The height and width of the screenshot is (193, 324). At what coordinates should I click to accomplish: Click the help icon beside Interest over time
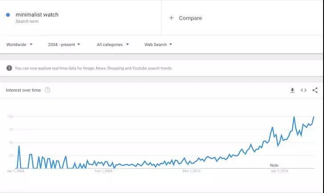[48, 90]
